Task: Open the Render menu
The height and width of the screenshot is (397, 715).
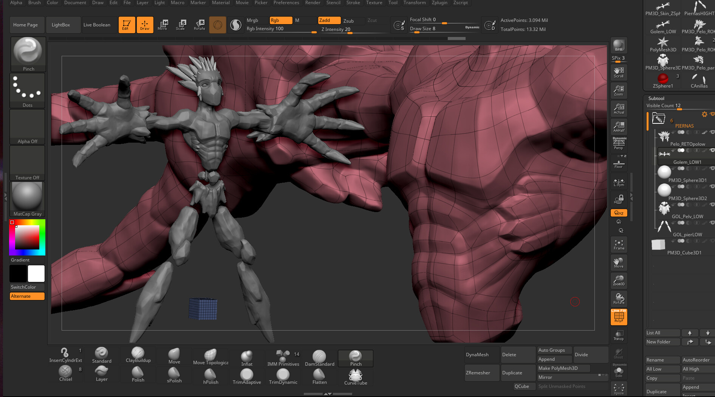Action: click(313, 3)
